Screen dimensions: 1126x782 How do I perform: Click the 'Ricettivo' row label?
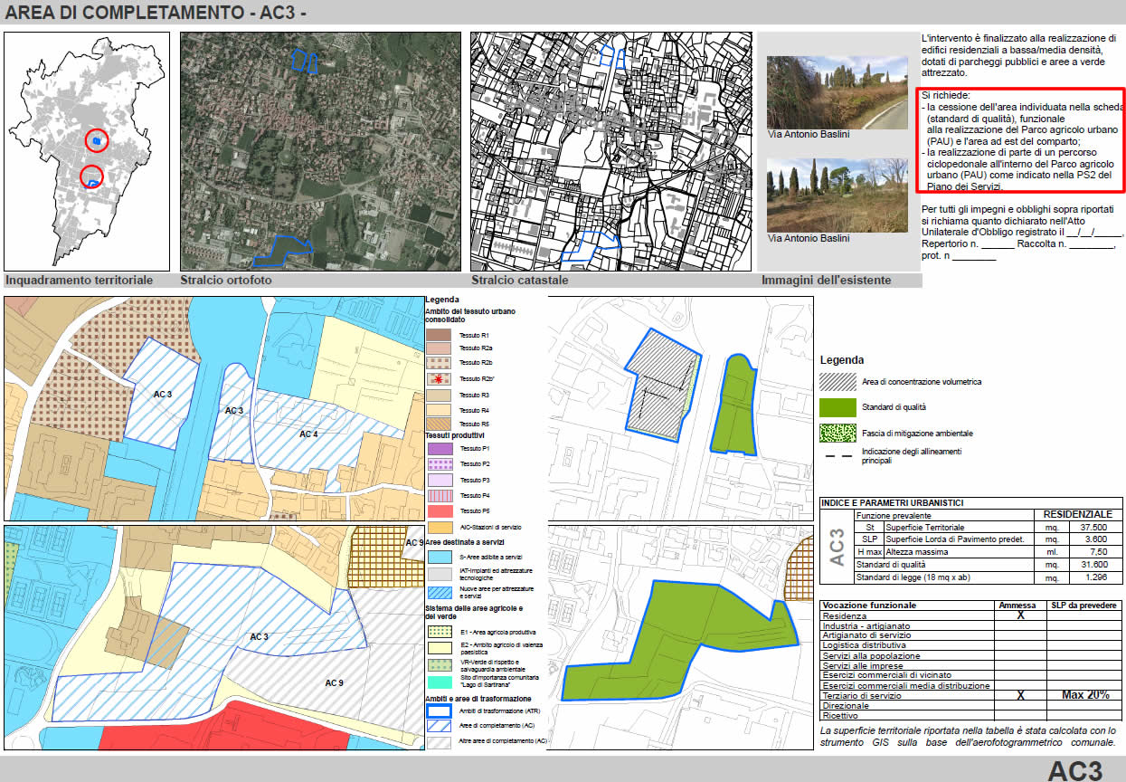pos(840,715)
